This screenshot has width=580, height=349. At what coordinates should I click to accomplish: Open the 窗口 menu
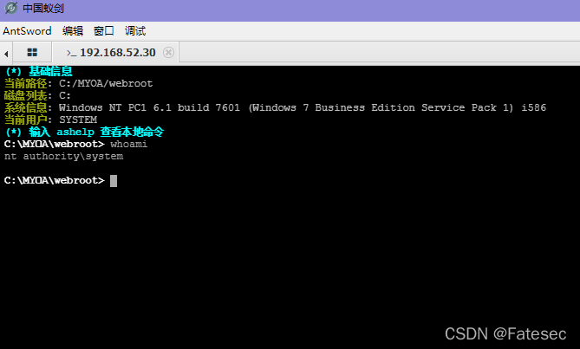click(103, 31)
